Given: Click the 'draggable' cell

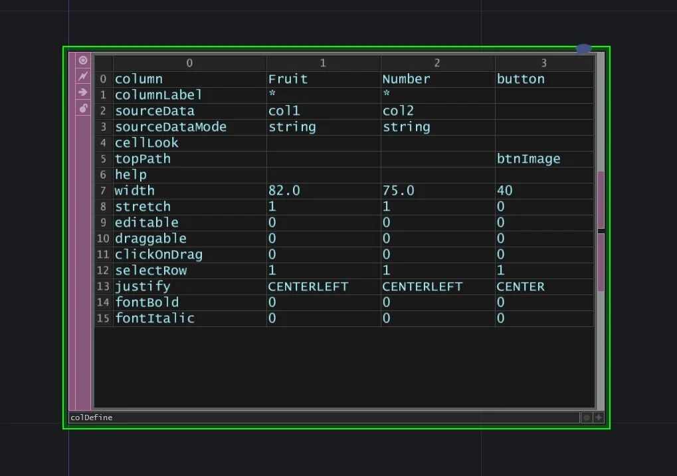Looking at the screenshot, I should click(189, 239).
